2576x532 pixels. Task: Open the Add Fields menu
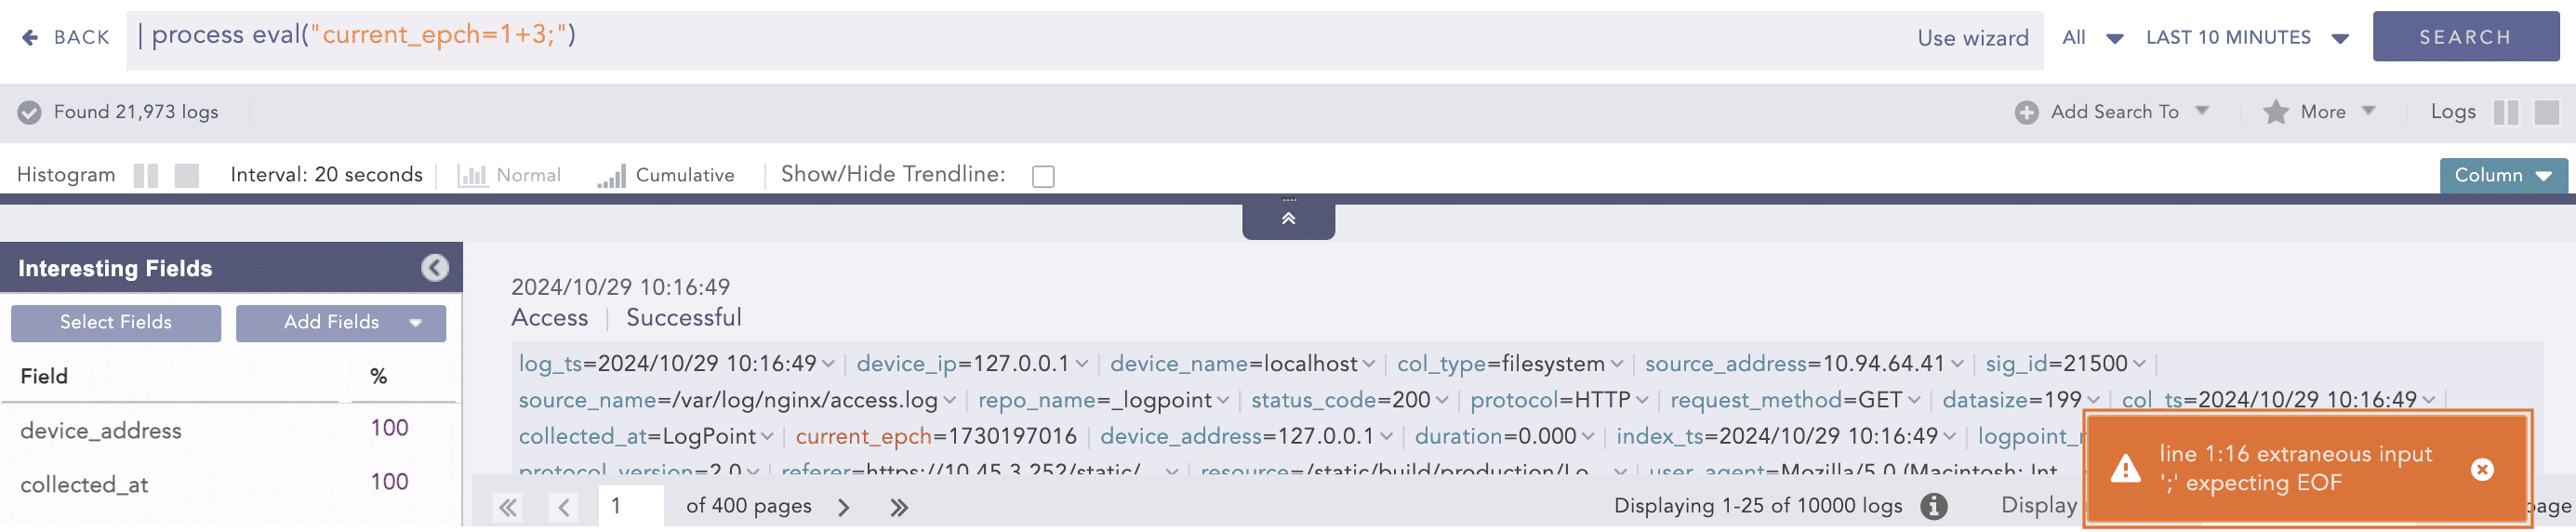point(341,322)
